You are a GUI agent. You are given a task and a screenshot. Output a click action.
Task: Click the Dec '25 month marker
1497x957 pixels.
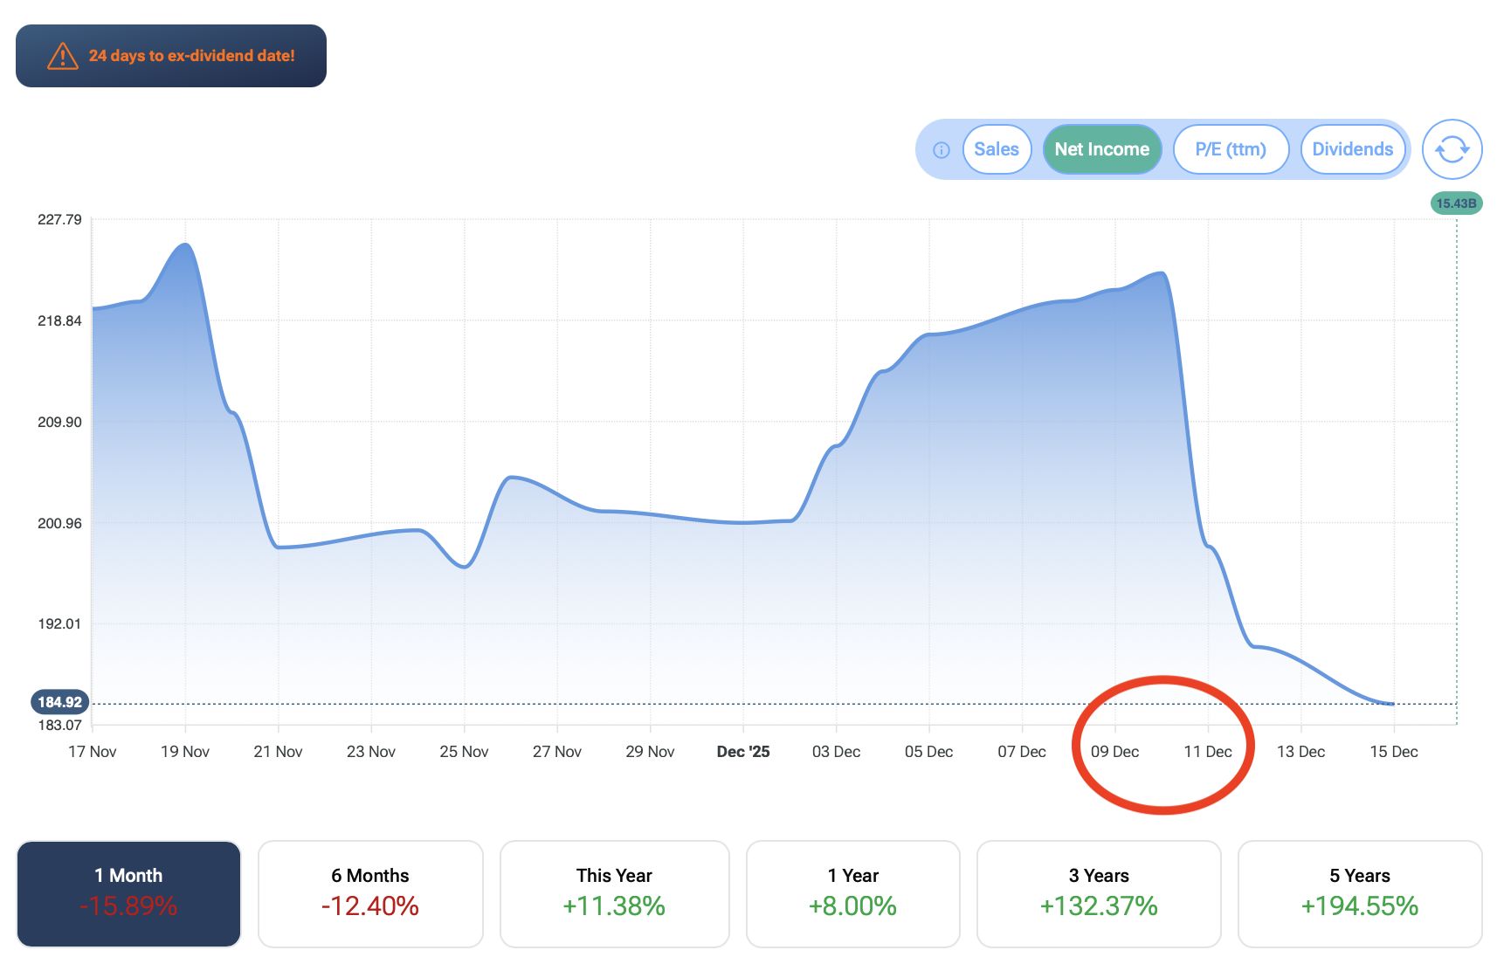[x=742, y=752]
